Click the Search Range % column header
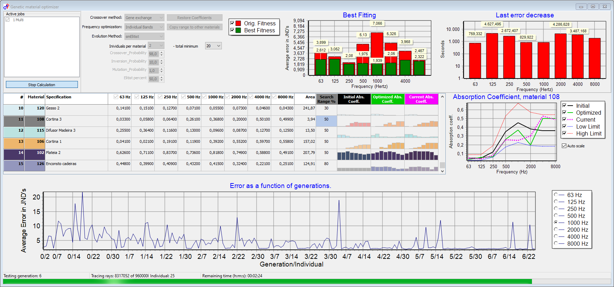This screenshot has height=287, width=614. pos(326,99)
